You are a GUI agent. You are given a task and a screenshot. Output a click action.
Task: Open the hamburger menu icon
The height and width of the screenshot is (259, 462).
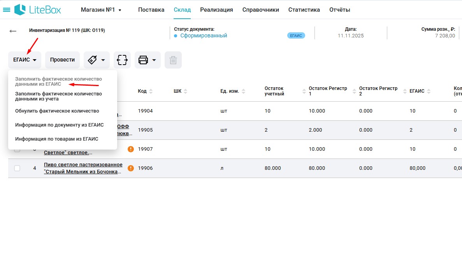7,10
